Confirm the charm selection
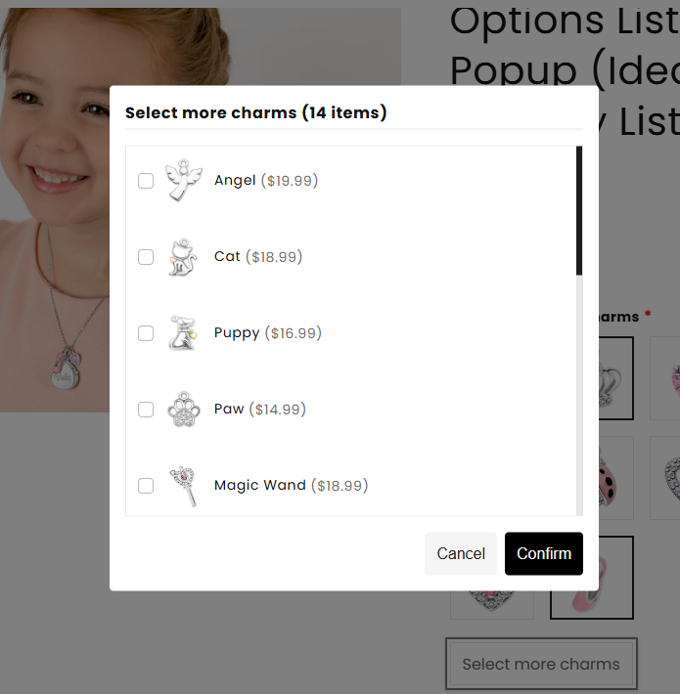Screen dimensions: 680x694 (543, 553)
